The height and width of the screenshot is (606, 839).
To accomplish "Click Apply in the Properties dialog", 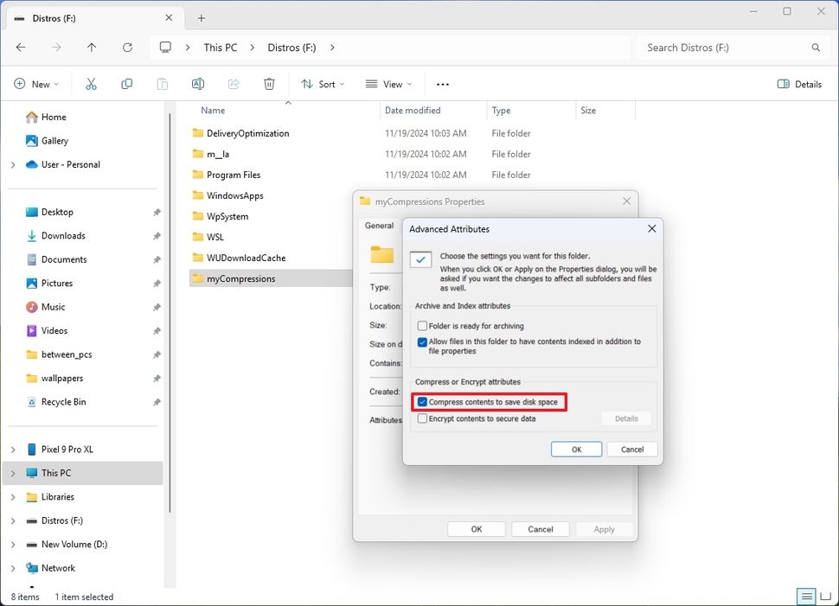I will tap(604, 528).
